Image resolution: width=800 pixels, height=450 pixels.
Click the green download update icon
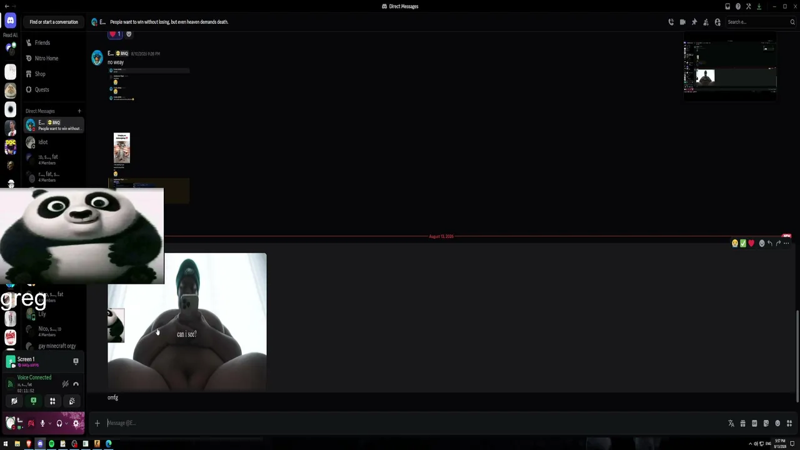(759, 6)
